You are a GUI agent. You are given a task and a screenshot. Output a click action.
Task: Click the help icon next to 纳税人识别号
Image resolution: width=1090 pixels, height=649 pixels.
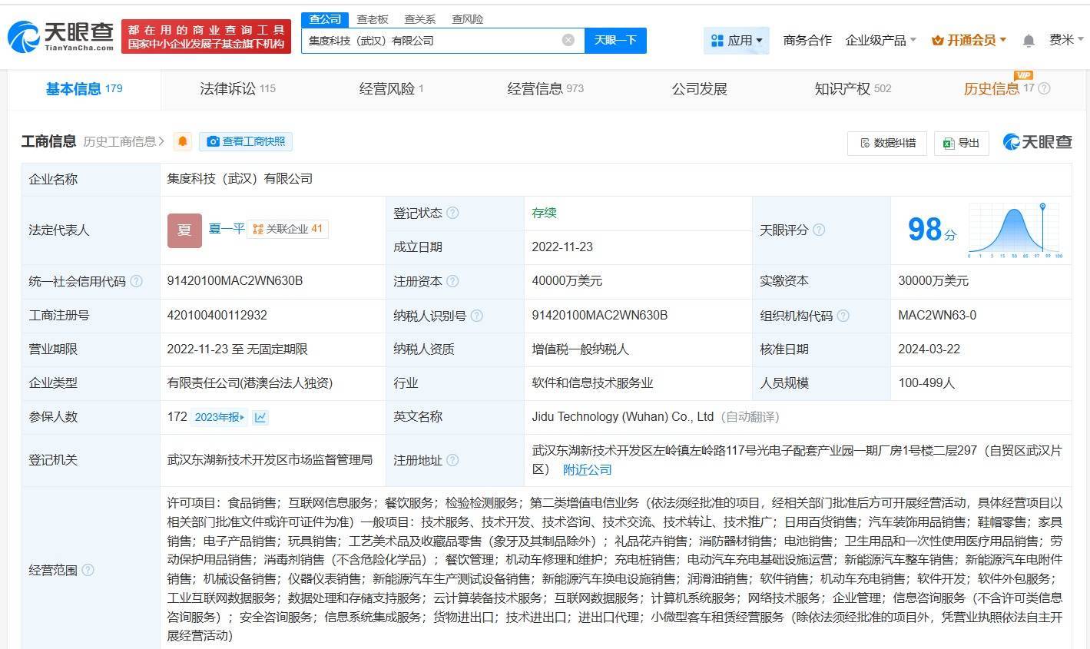click(x=476, y=316)
